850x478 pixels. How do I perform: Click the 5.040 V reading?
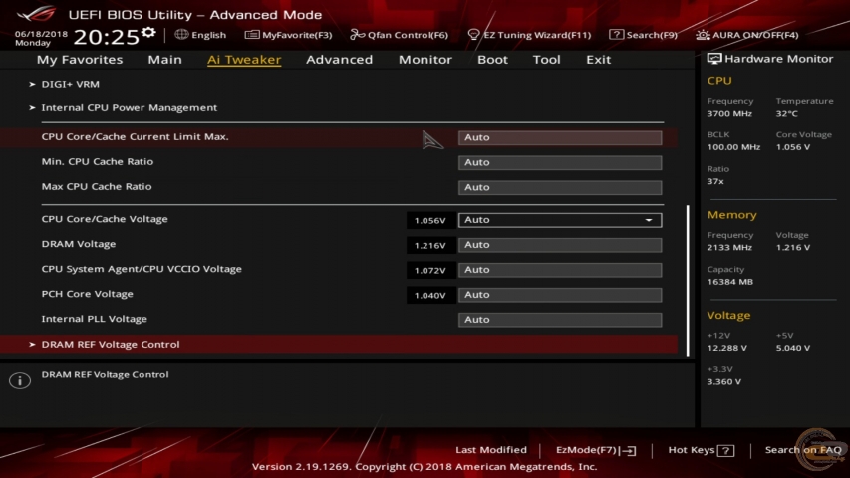pyautogui.click(x=793, y=348)
